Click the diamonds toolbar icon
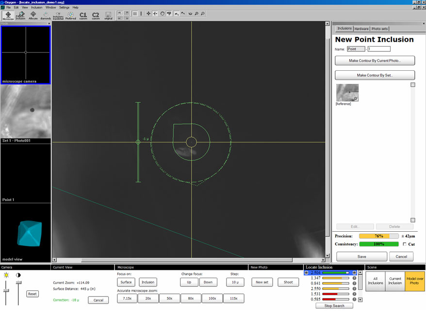 coord(46,16)
